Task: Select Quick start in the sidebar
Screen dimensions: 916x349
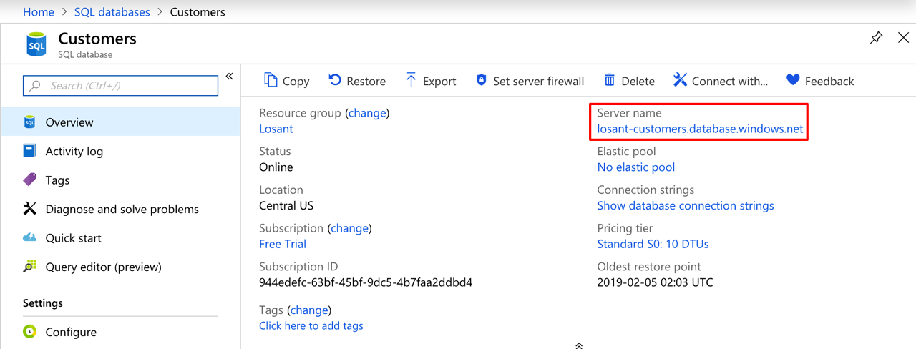Action: [x=120, y=237]
